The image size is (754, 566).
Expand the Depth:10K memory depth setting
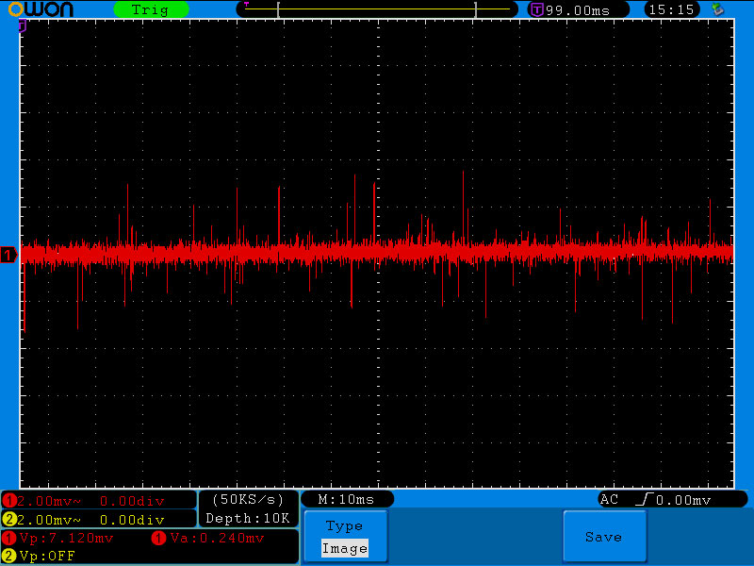(248, 518)
